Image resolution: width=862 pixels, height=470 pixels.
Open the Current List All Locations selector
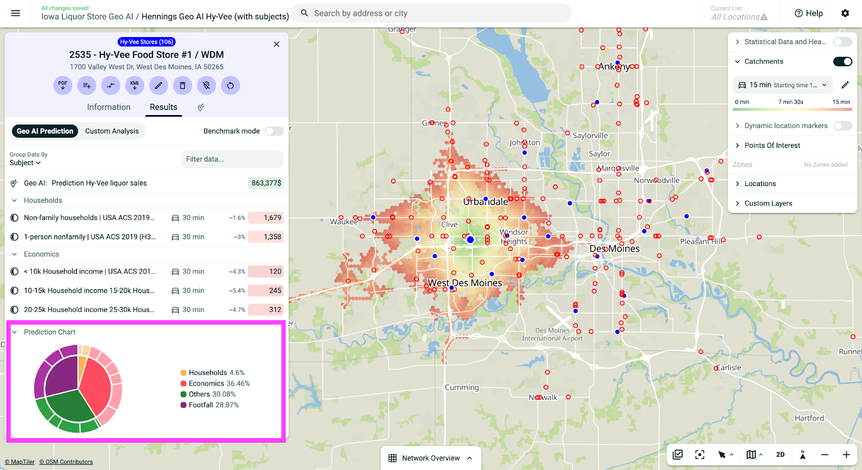coord(739,13)
